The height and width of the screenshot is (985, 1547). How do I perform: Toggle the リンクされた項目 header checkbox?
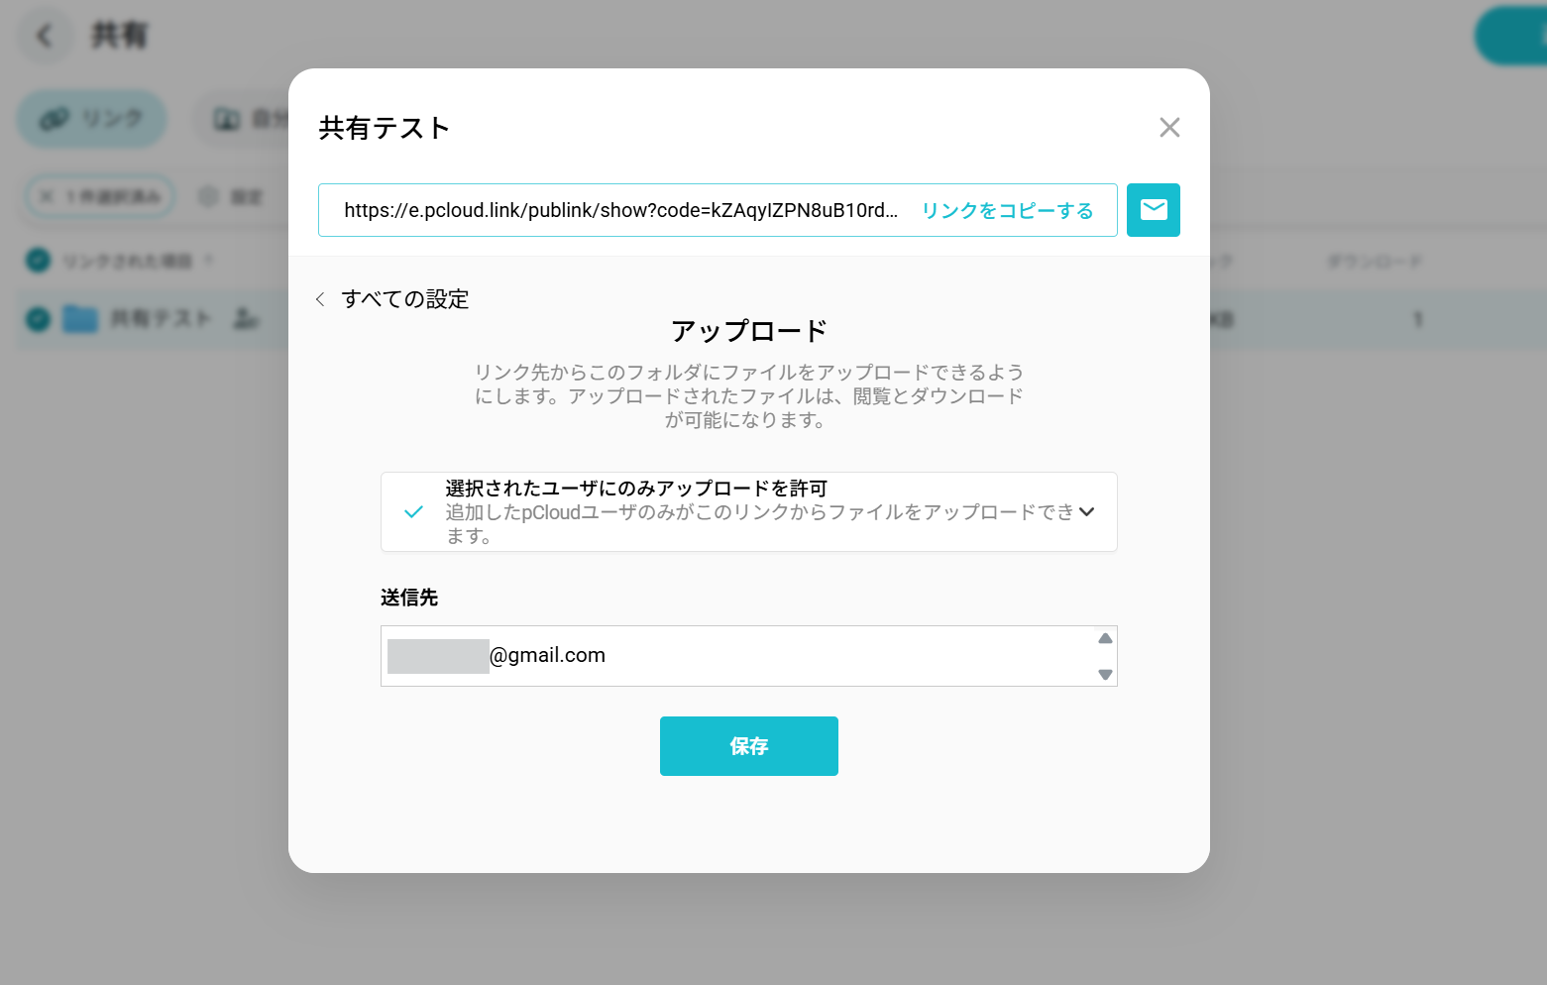tap(37, 260)
